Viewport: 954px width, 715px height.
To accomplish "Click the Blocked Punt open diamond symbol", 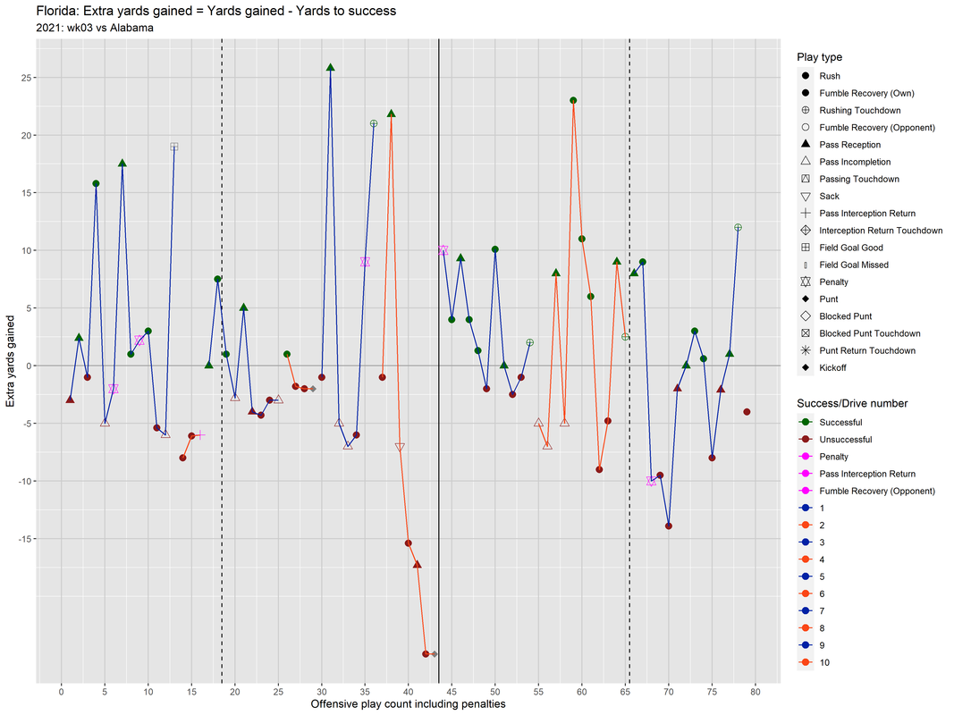I will [x=805, y=315].
